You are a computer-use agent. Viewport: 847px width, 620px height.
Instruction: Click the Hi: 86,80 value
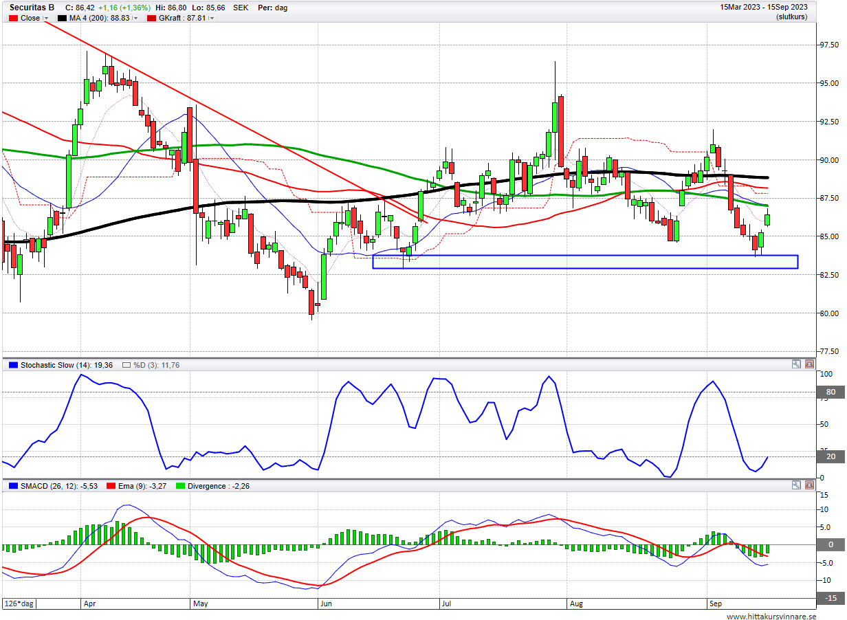(x=172, y=8)
